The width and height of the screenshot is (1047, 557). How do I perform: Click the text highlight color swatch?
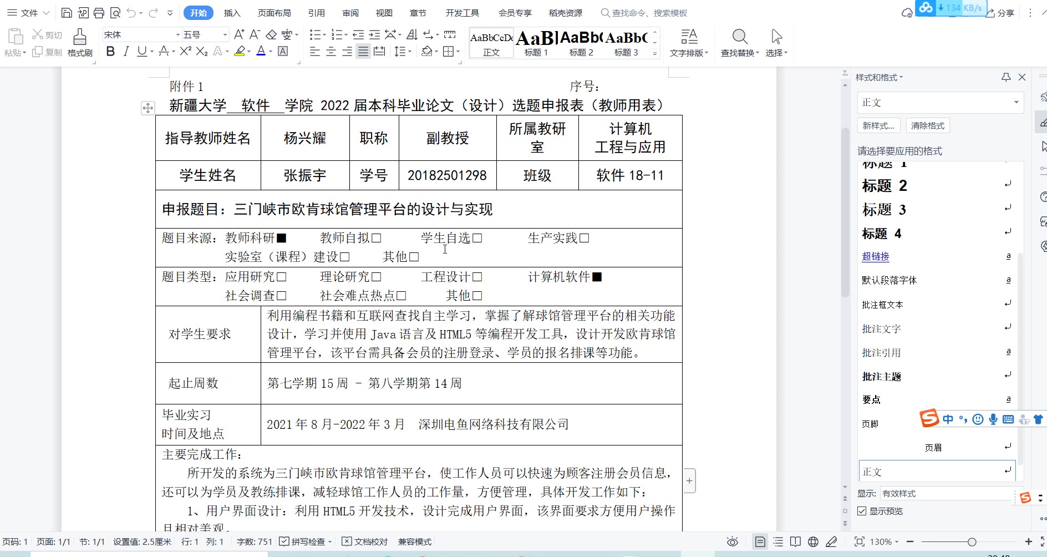pos(240,52)
